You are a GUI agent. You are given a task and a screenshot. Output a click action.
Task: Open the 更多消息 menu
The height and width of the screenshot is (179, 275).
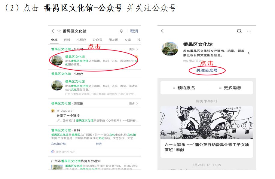(x=230, y=88)
